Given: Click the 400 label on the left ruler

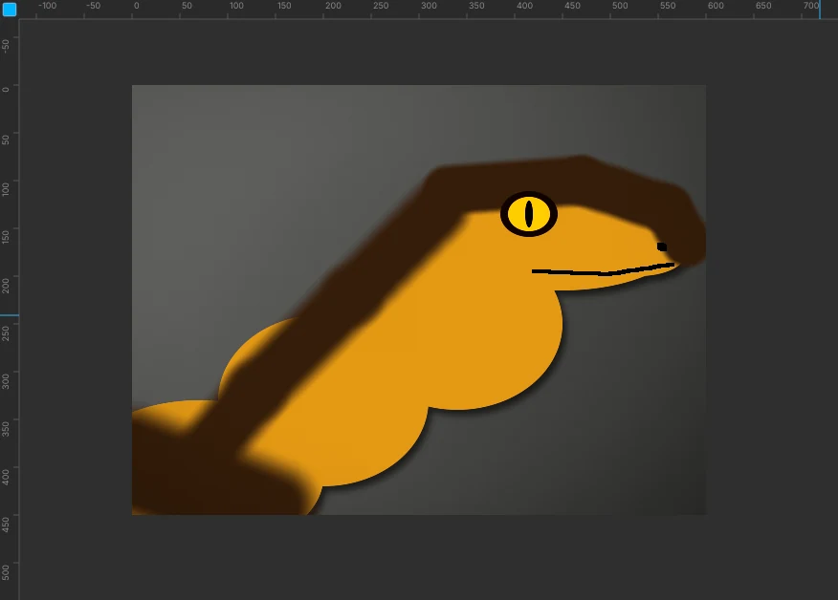Looking at the screenshot, I should tap(6, 477).
